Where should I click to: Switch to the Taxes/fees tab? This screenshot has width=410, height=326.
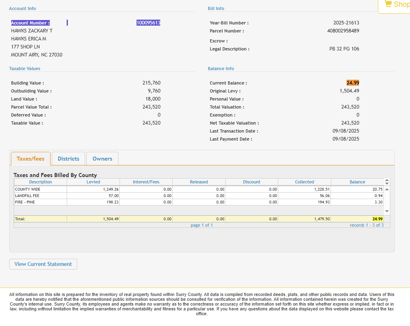click(x=31, y=159)
